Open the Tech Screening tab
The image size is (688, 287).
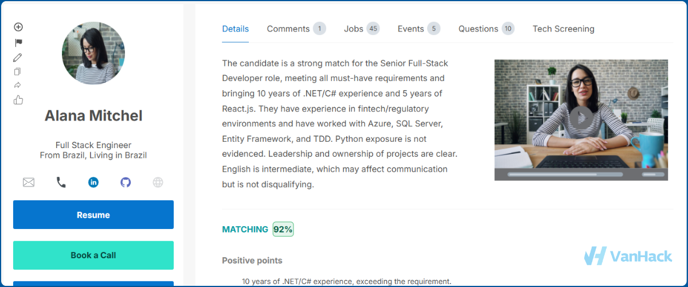[563, 29]
